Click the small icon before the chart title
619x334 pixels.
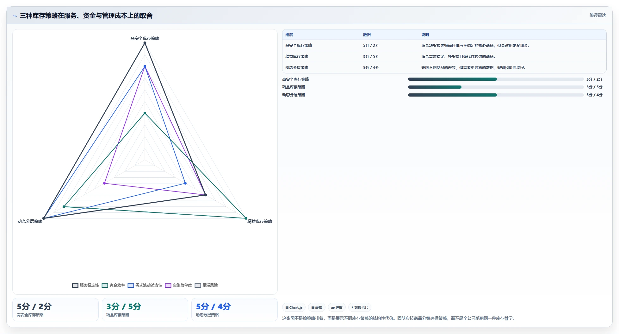coord(15,16)
